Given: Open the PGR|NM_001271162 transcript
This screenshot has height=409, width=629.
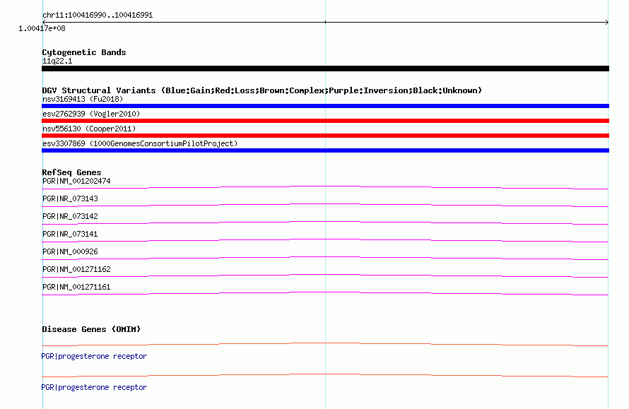Looking at the screenshot, I should [x=76, y=269].
